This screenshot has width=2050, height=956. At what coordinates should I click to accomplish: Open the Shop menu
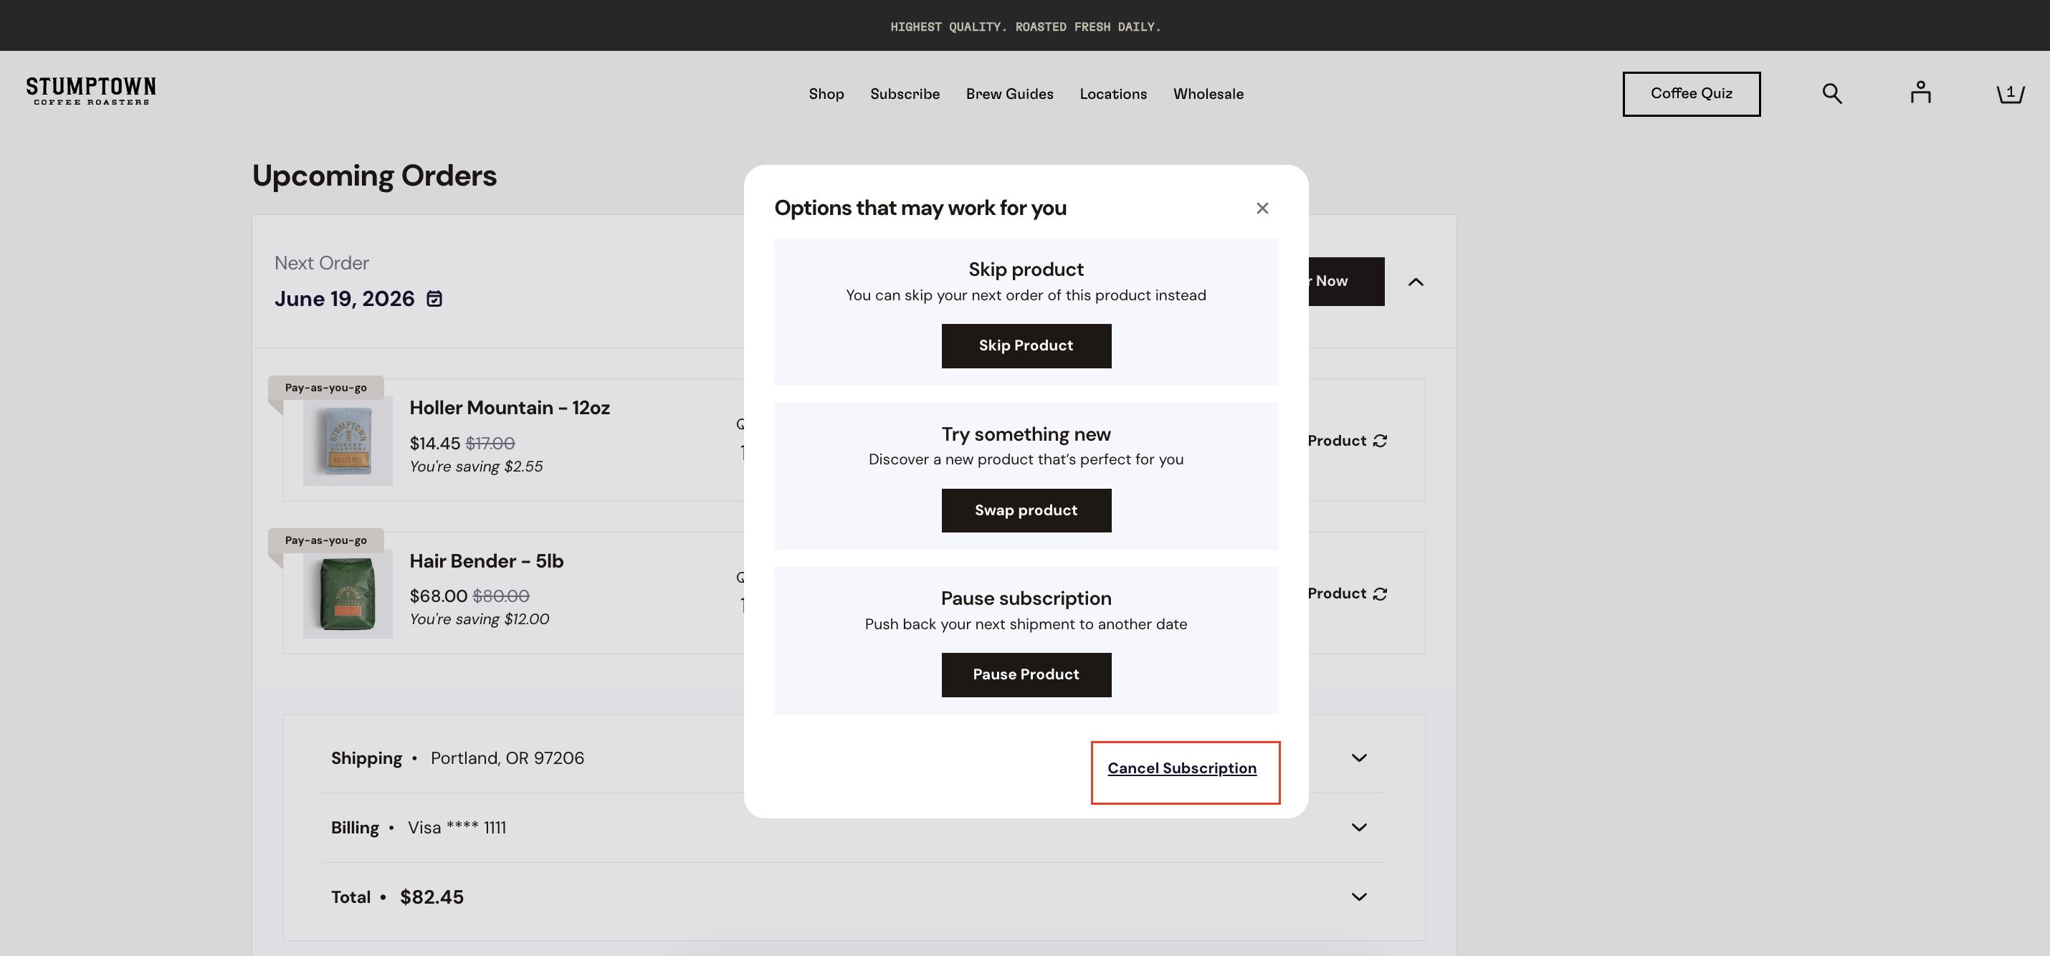pyautogui.click(x=826, y=94)
